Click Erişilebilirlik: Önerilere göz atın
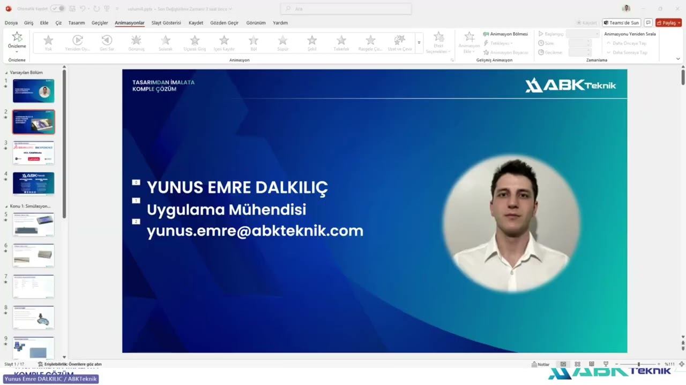 tap(70, 364)
